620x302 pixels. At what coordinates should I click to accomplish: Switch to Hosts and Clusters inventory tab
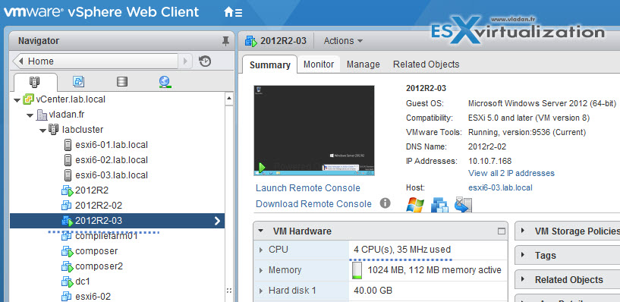[x=35, y=82]
